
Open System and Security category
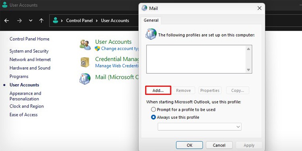[x=29, y=51]
